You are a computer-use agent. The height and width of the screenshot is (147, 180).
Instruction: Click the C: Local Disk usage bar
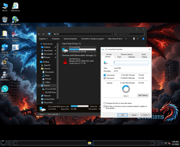[82, 49]
